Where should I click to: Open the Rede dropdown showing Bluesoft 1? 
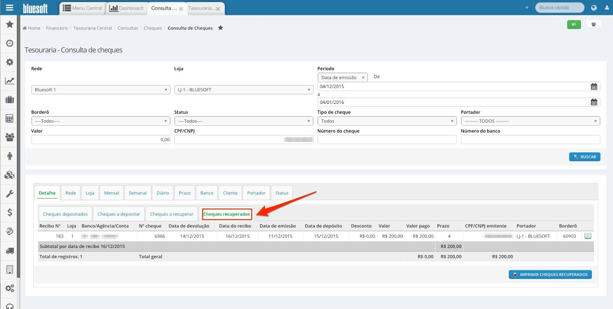pos(101,90)
